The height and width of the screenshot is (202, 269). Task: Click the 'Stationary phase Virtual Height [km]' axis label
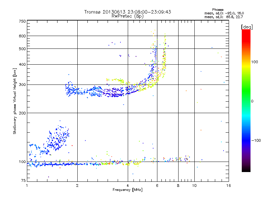pyautogui.click(x=15, y=101)
